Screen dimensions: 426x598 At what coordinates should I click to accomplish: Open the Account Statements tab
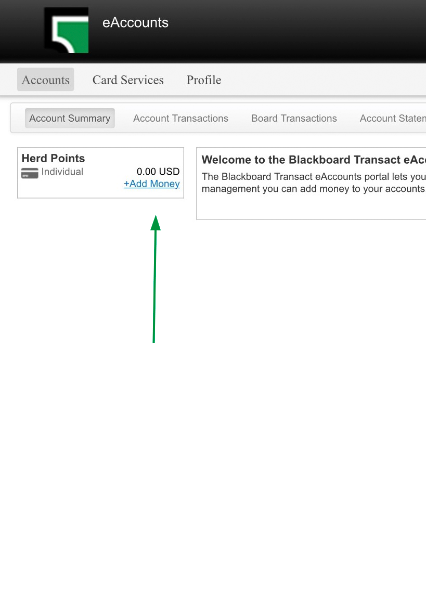coord(393,118)
